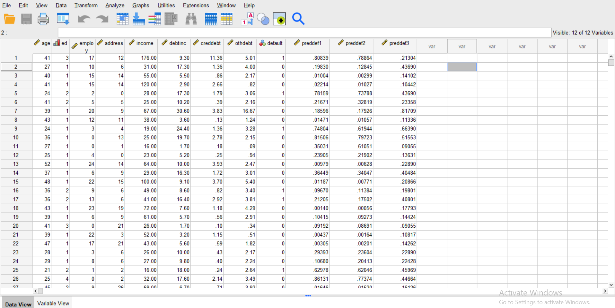Screen dimensions: 615x308
Task: Undo the last action with arrow icon
Action: [84, 19]
